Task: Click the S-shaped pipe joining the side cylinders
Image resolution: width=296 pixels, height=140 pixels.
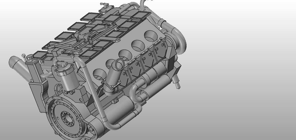Action: (x=137, y=93)
